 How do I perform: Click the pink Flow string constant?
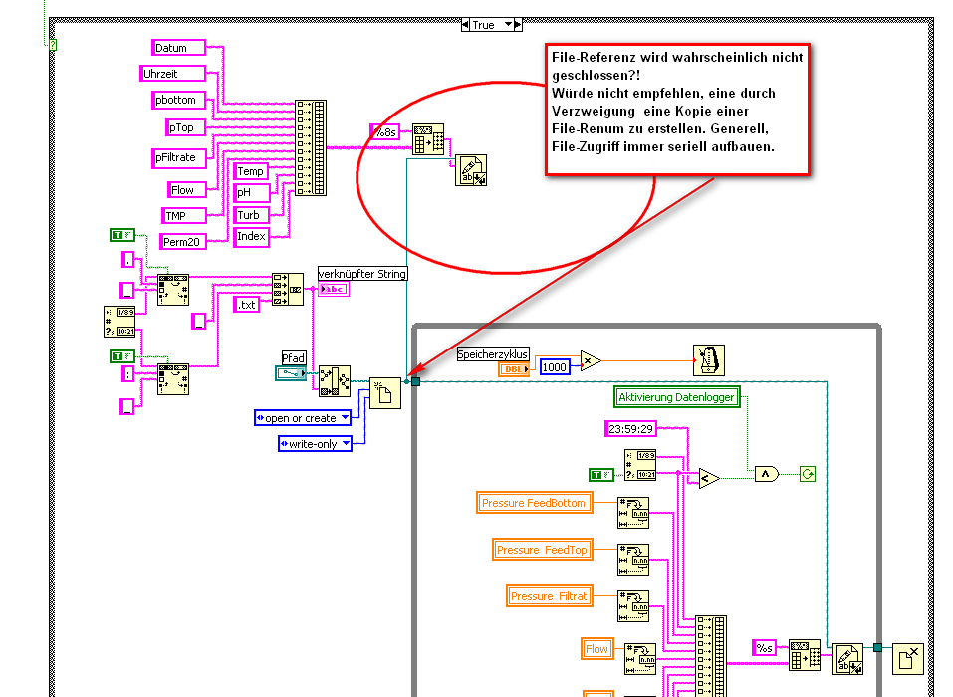186,190
